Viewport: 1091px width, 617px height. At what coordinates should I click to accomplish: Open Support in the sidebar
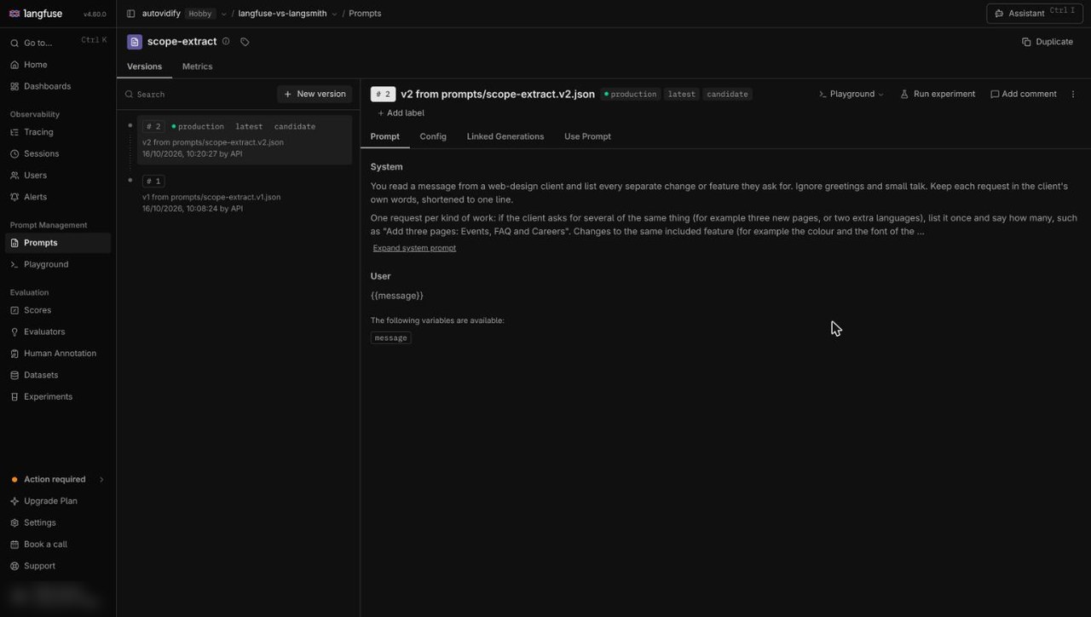58,566
